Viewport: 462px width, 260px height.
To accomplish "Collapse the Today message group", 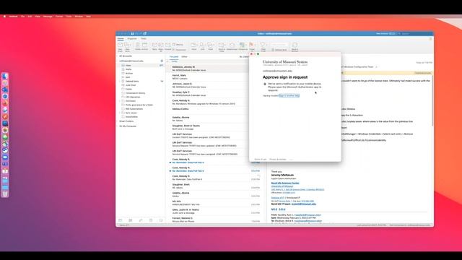I will click(168, 61).
